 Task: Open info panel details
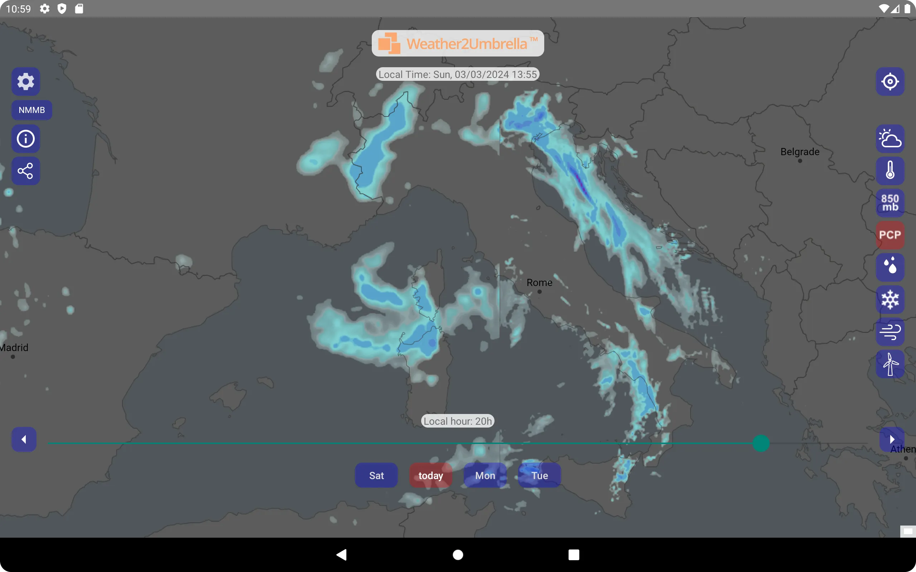(x=26, y=139)
